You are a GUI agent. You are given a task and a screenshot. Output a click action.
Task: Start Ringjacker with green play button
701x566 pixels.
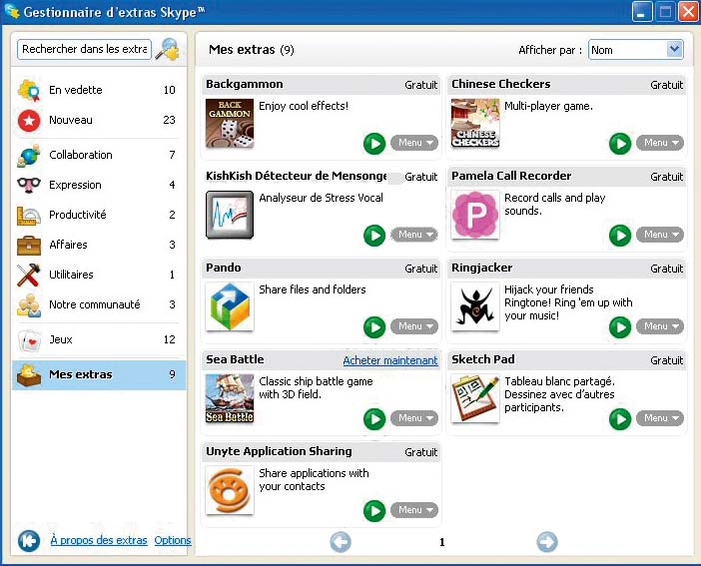click(x=620, y=327)
